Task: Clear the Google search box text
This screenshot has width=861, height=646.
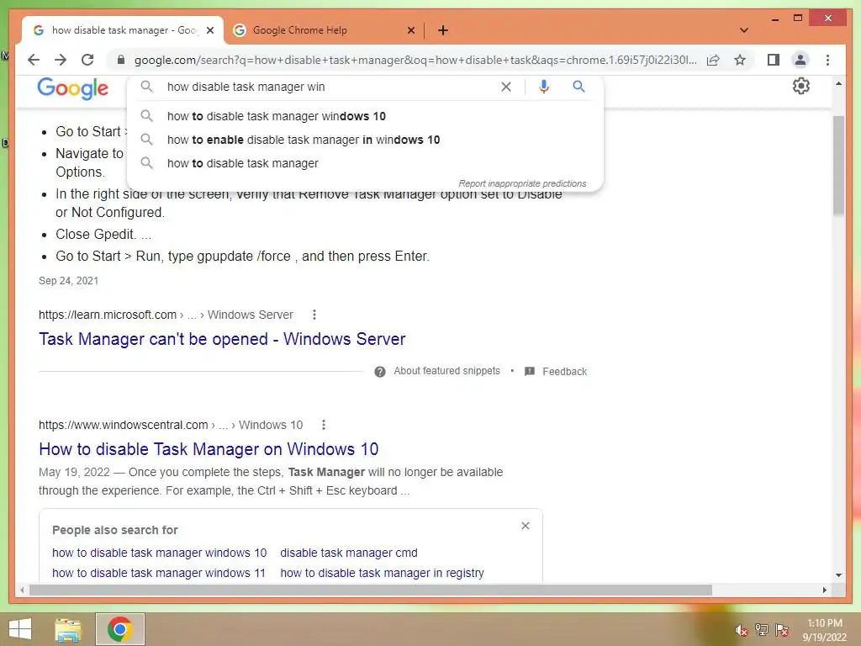Action: click(x=505, y=87)
